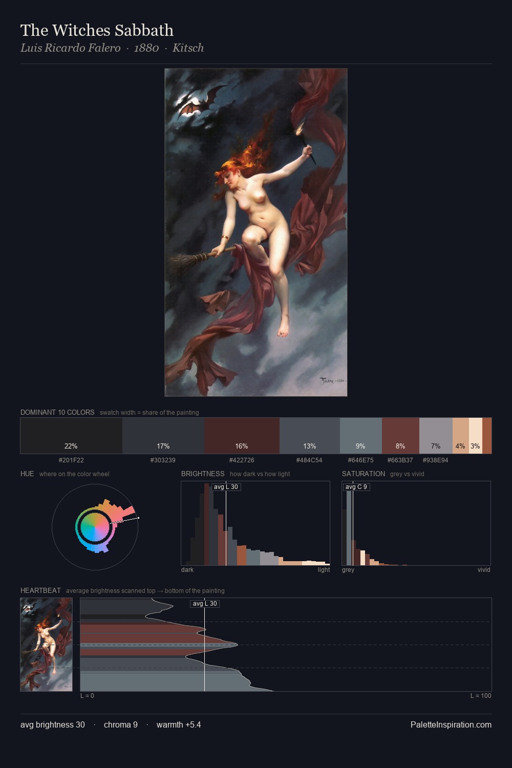Click the year '1880' in subtitle
Viewport: 512px width, 768px height.
(x=146, y=48)
